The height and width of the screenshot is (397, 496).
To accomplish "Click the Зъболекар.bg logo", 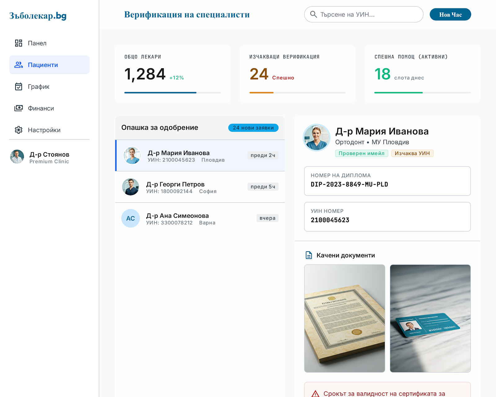I will [x=38, y=16].
